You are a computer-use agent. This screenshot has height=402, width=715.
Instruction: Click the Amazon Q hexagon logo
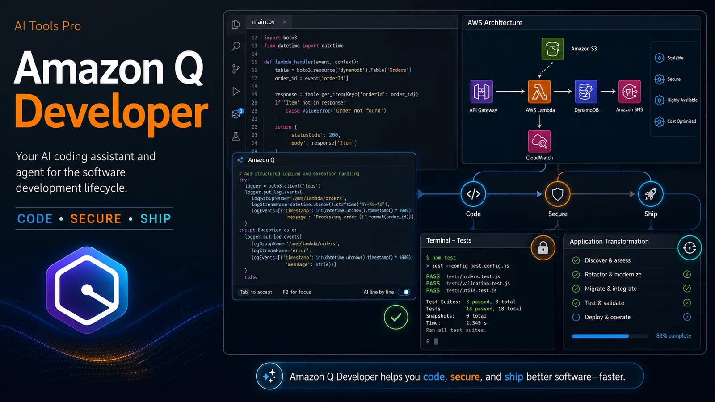(x=87, y=290)
